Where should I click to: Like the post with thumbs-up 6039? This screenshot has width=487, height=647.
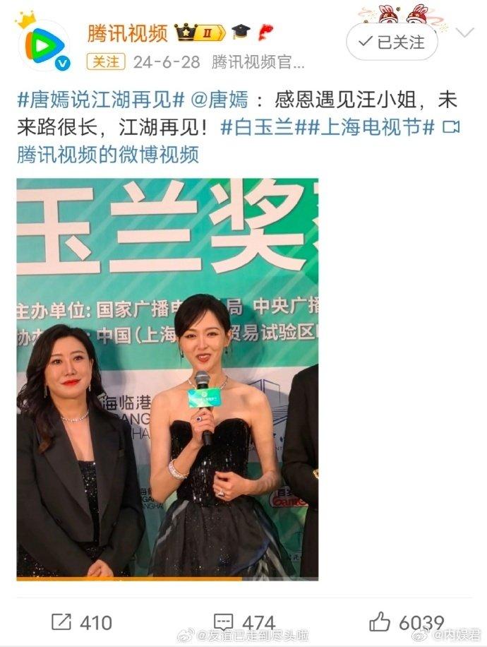tap(407, 622)
